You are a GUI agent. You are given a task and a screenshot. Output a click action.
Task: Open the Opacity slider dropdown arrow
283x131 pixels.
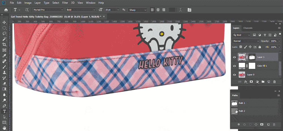click(x=279, y=41)
